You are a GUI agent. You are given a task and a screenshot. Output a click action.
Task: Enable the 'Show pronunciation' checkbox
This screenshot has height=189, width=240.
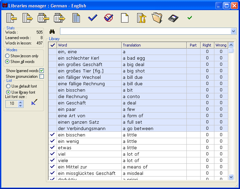point(42,76)
